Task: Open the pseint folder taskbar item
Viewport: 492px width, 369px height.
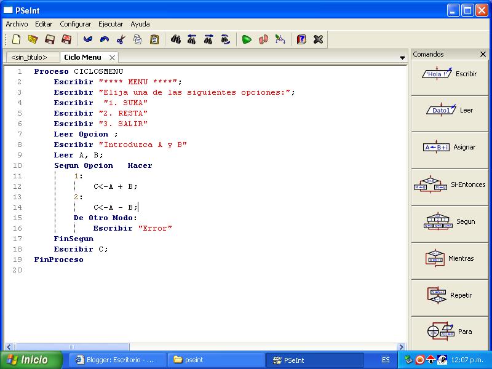Action: tap(216, 360)
